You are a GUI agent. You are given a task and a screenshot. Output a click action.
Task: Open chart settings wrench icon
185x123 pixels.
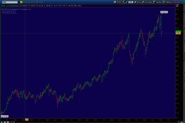[x=126, y=2]
